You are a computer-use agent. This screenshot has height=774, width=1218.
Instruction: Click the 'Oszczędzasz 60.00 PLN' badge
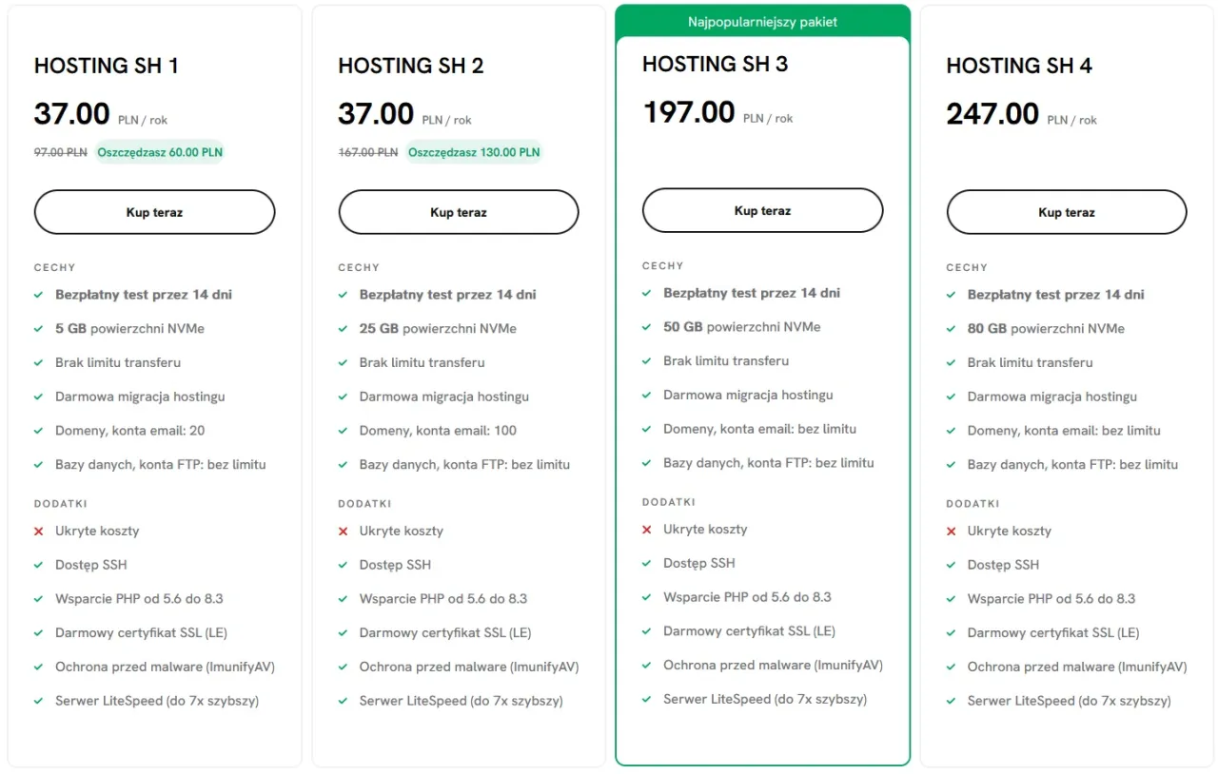click(x=159, y=151)
